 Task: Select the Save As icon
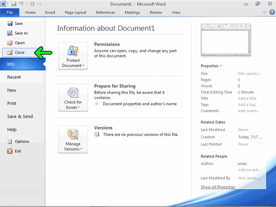click(10, 33)
